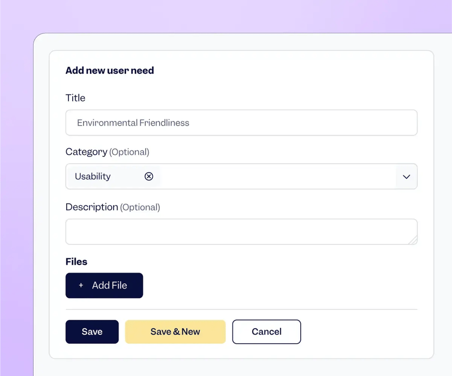Click the Title input field
The height and width of the screenshot is (376, 452).
(241, 122)
